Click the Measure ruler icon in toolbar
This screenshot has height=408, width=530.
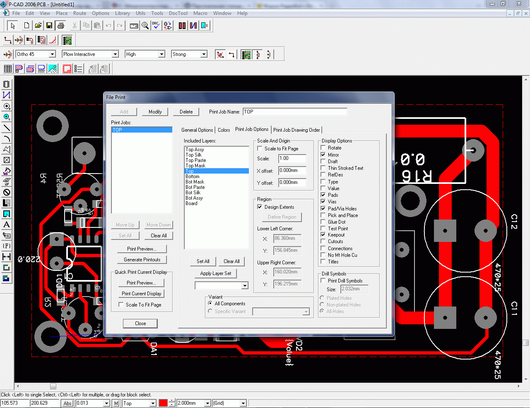coord(134,26)
